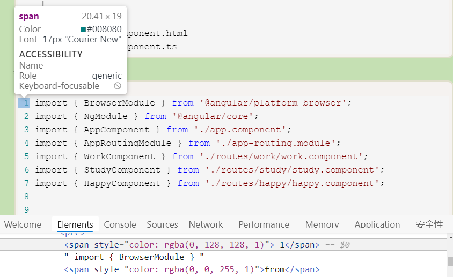Click the NgModule identifier on line 2
453x277 pixels.
point(106,116)
